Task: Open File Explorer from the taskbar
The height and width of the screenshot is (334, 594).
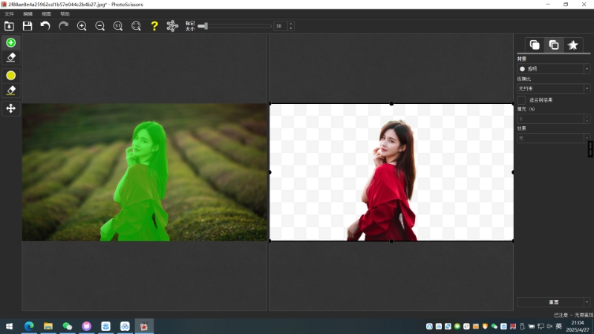Action: pyautogui.click(x=48, y=326)
